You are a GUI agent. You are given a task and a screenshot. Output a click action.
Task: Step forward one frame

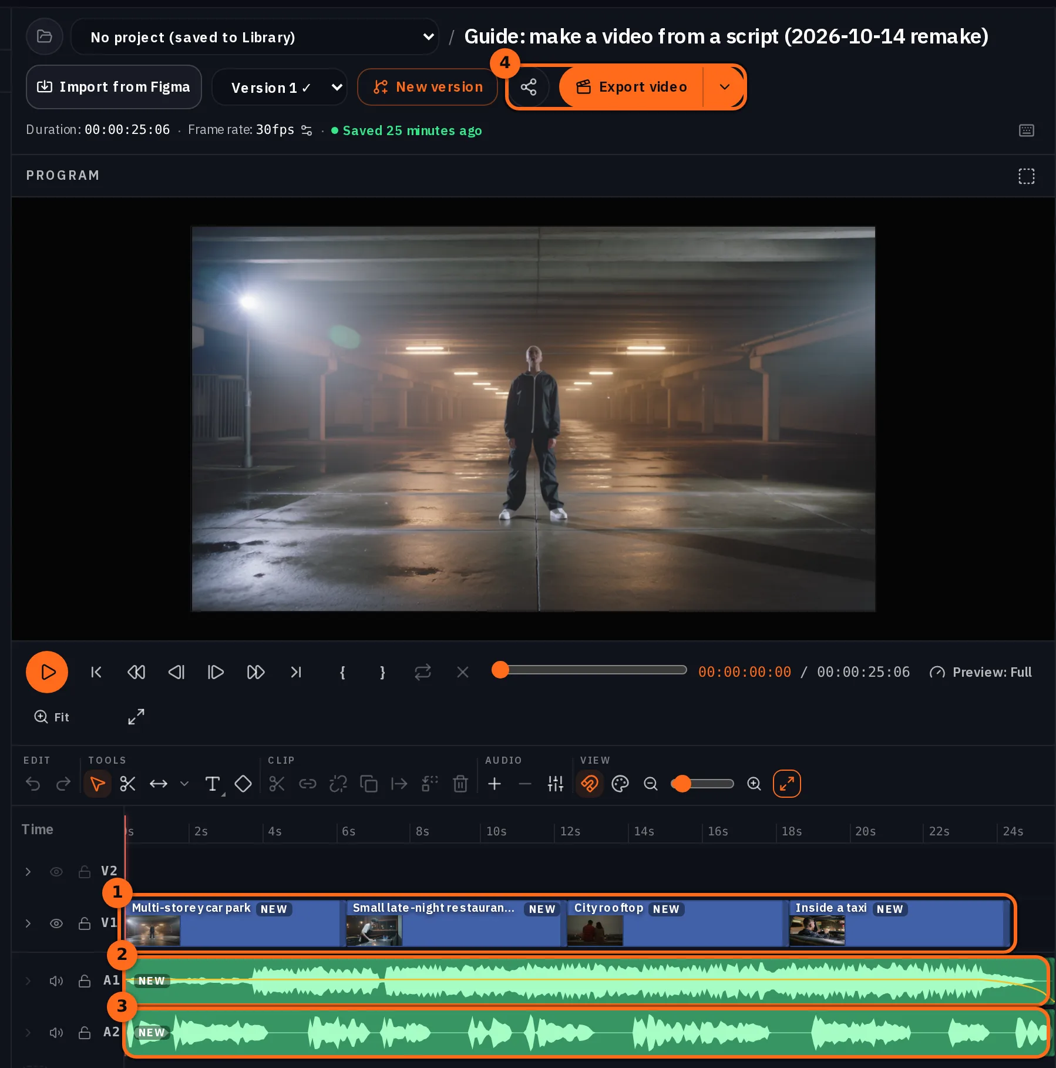tap(216, 672)
